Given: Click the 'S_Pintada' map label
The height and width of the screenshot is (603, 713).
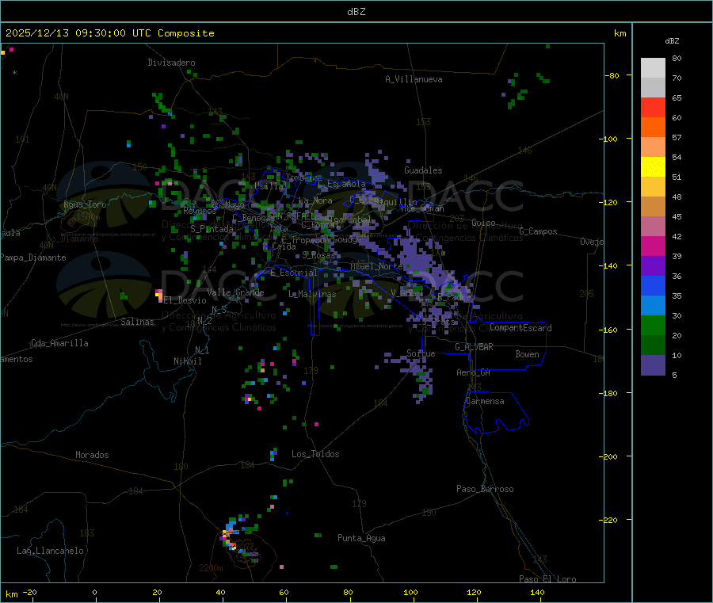Looking at the screenshot, I should click(x=212, y=229).
